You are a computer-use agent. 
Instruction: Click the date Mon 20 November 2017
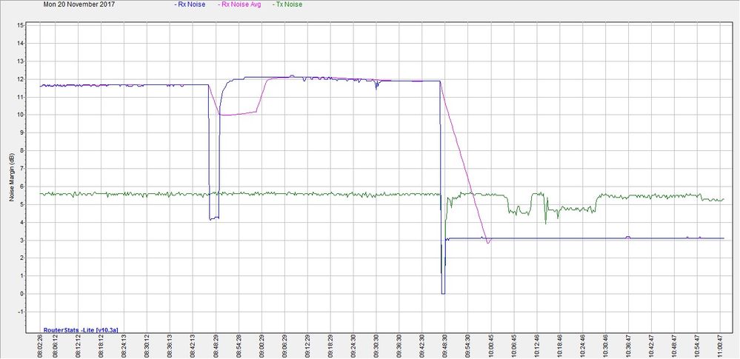click(x=54, y=4)
